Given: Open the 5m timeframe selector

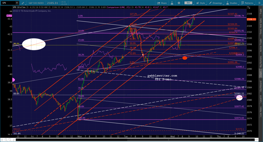Looking at the screenshot, I should pyautogui.click(x=188, y=3).
